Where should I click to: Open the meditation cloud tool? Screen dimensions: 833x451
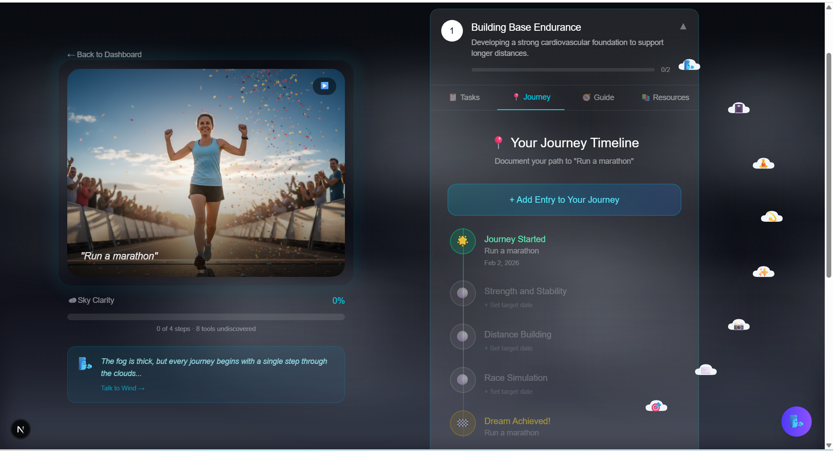pyautogui.click(x=763, y=164)
